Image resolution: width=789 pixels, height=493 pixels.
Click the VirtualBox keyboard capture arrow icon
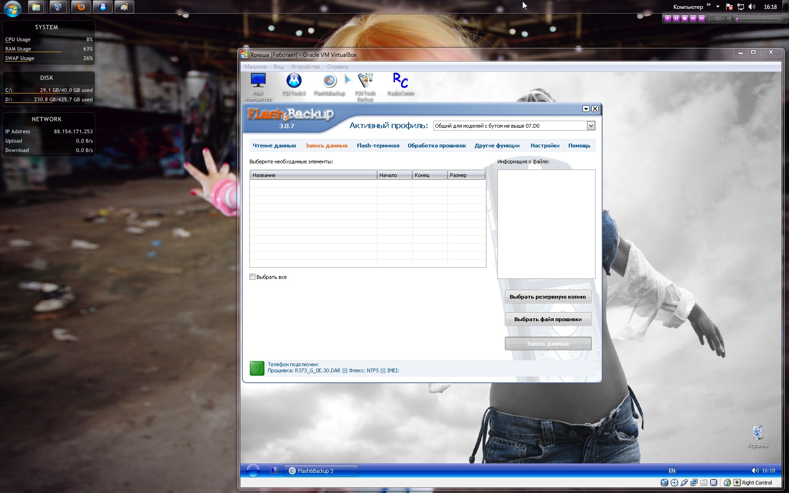737,483
